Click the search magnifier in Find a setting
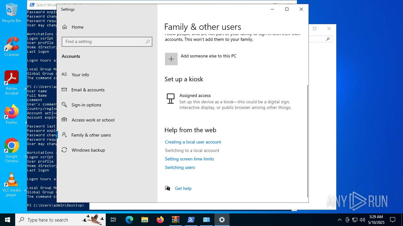Screen dimensions: 403x226 [148, 42]
